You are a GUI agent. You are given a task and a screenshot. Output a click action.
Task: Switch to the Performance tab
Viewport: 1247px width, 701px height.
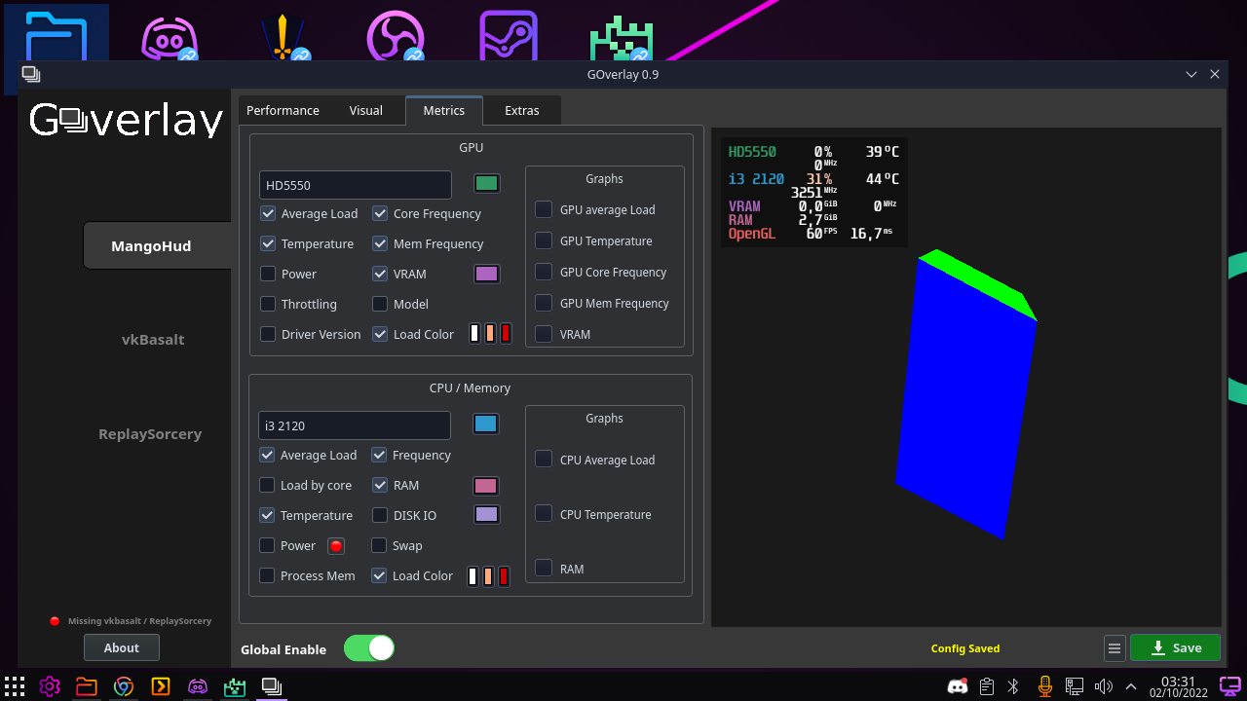click(283, 110)
